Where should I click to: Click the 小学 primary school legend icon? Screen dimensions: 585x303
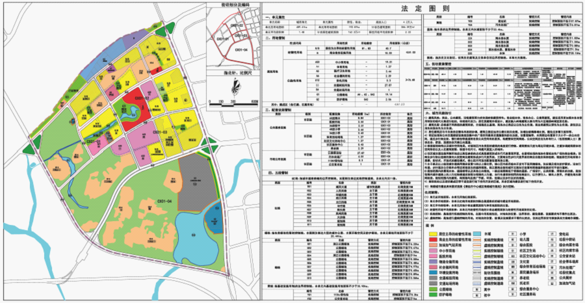(x=513, y=234)
